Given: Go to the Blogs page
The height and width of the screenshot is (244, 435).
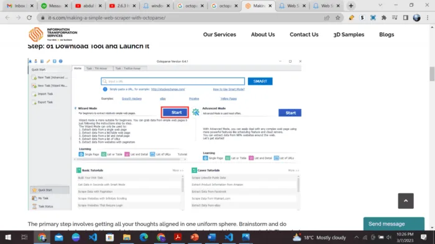Looking at the screenshot, I should pos(387,35).
